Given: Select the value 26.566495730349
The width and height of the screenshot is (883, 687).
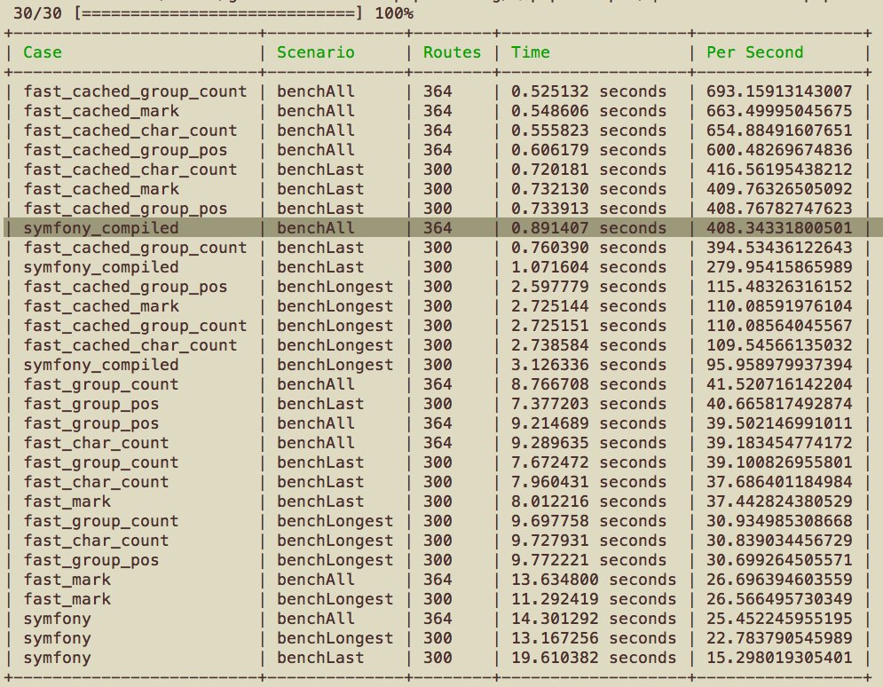Looking at the screenshot, I should (x=779, y=599).
